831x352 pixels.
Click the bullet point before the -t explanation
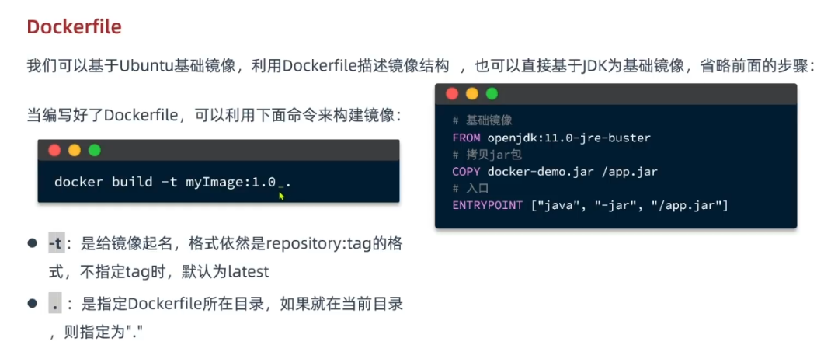click(x=33, y=243)
